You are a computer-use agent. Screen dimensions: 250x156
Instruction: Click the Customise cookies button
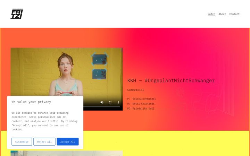point(22,142)
